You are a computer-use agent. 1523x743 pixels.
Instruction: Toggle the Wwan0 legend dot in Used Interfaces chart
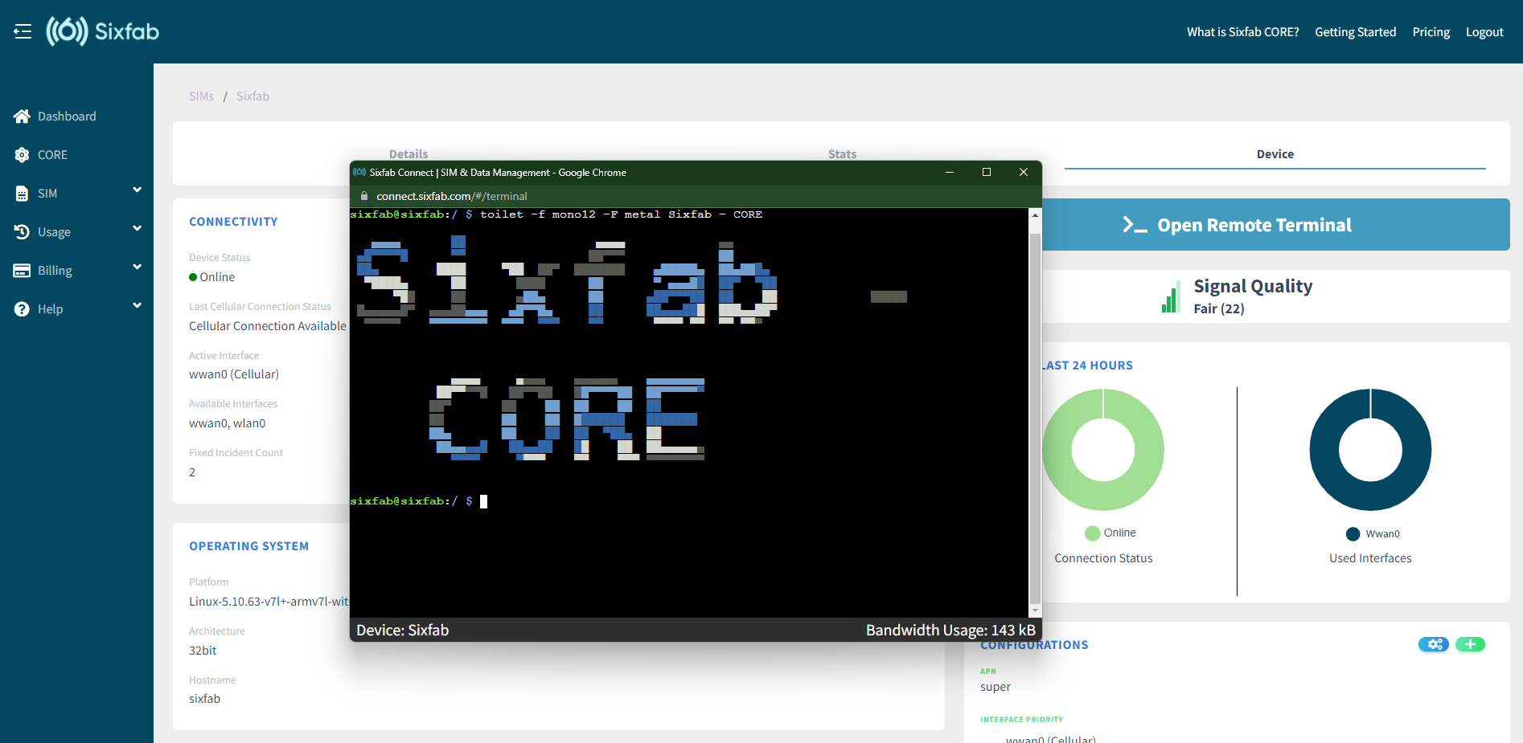[x=1353, y=534]
